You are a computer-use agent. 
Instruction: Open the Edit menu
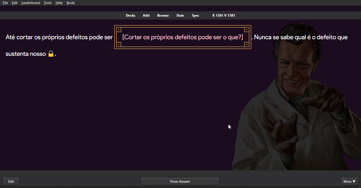pos(15,3)
